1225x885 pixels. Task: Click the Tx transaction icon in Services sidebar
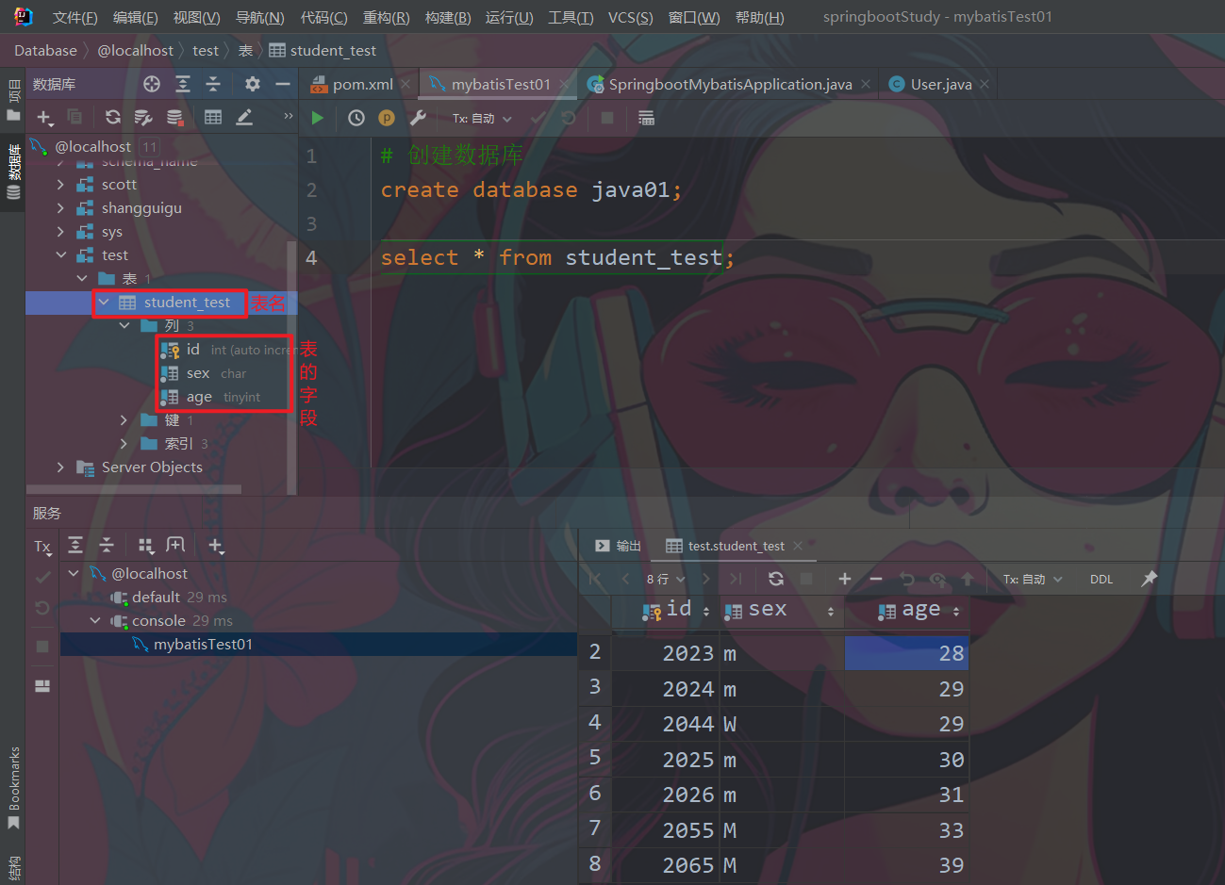(x=42, y=547)
